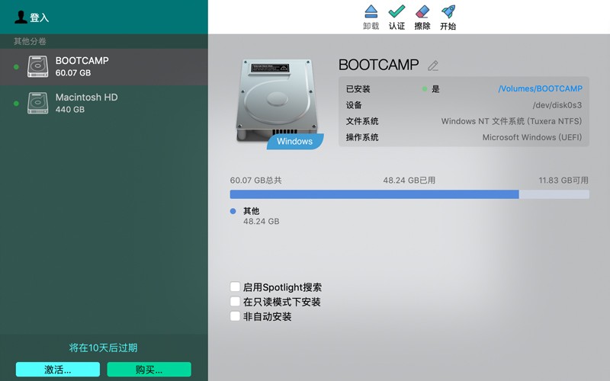Click the 登入 login text

point(40,18)
